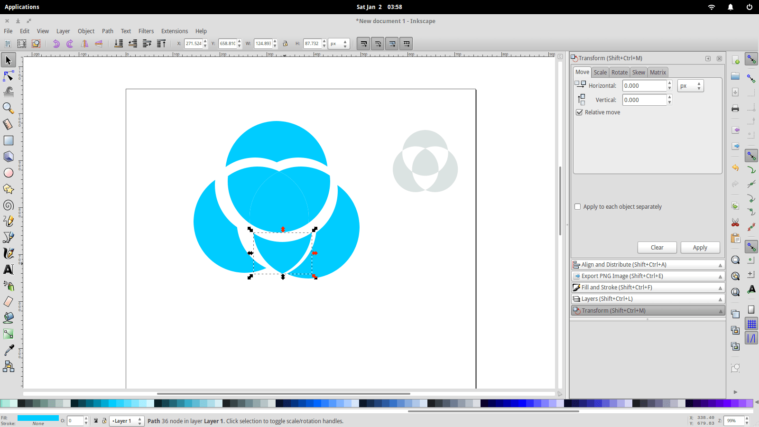The height and width of the screenshot is (427, 759).
Task: Lower selection to bottom
Action: click(x=119, y=44)
